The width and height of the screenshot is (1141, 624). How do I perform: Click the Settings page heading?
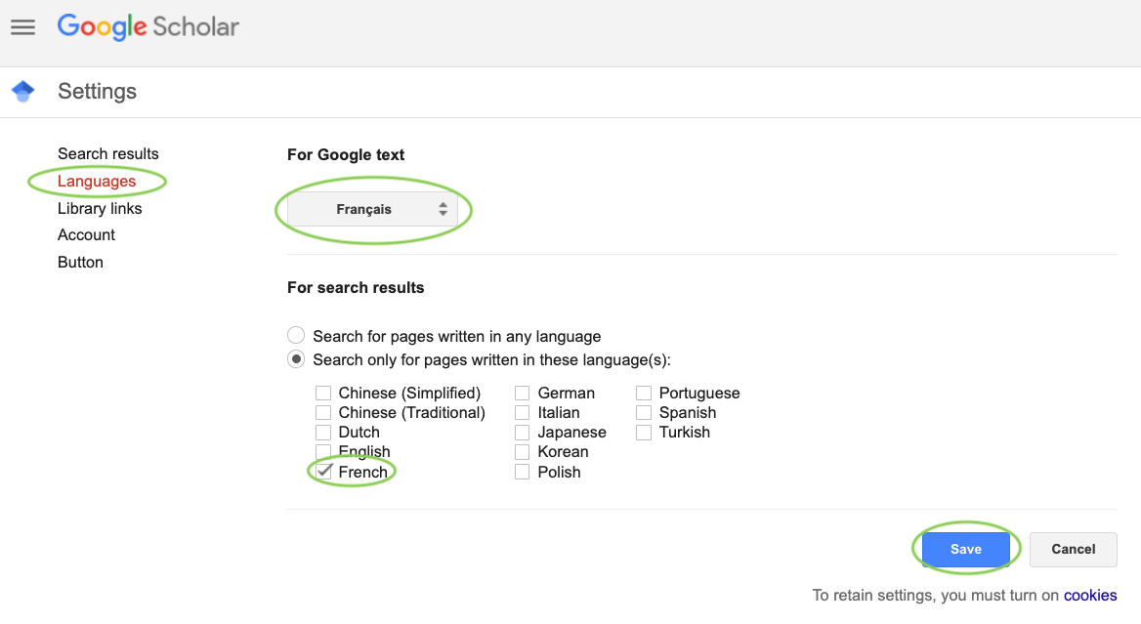click(98, 91)
